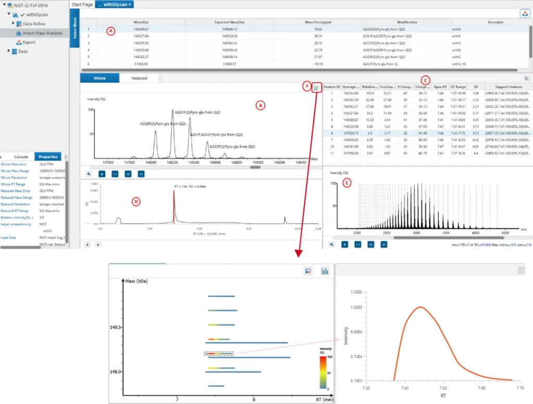Viewport: 533px width, 404px height.
Task: Click the 2Y zoom button under deconvoluted spectrum
Action: 141,174
